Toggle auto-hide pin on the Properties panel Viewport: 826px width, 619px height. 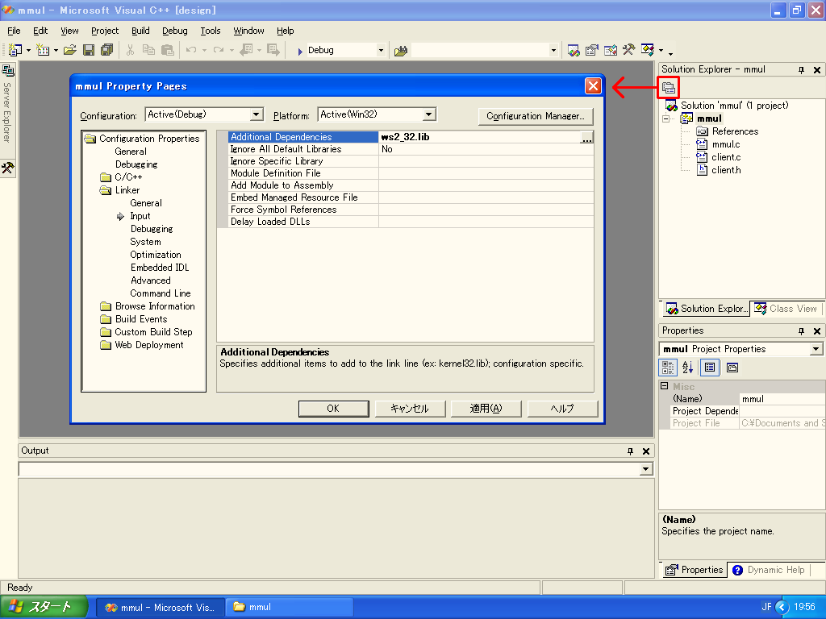[801, 330]
